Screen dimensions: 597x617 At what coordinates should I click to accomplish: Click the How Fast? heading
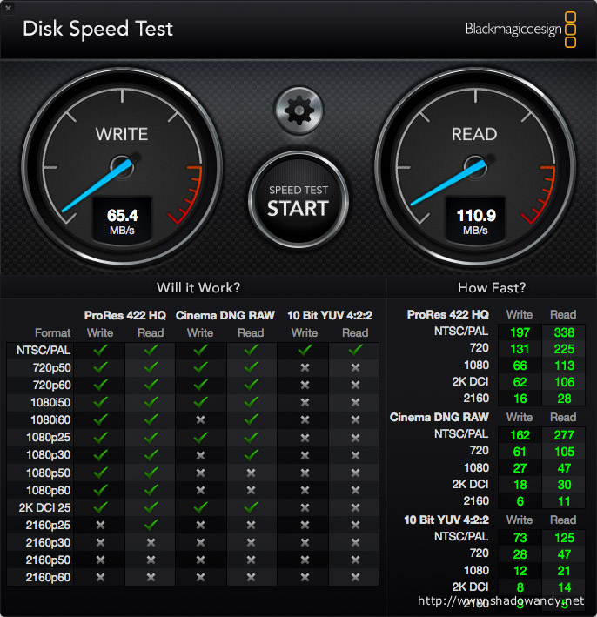pyautogui.click(x=492, y=288)
